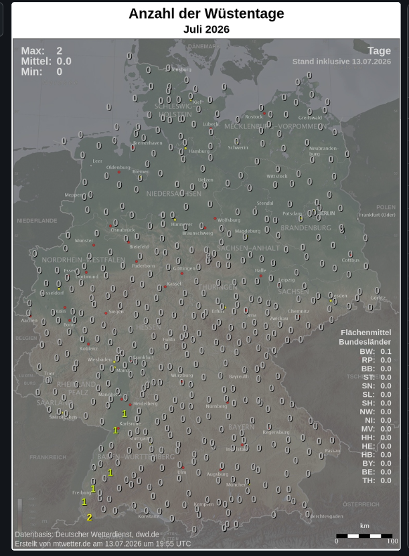Click the 'ÖSTERREICH' country label
This screenshot has height=556, width=409.
tap(361, 504)
